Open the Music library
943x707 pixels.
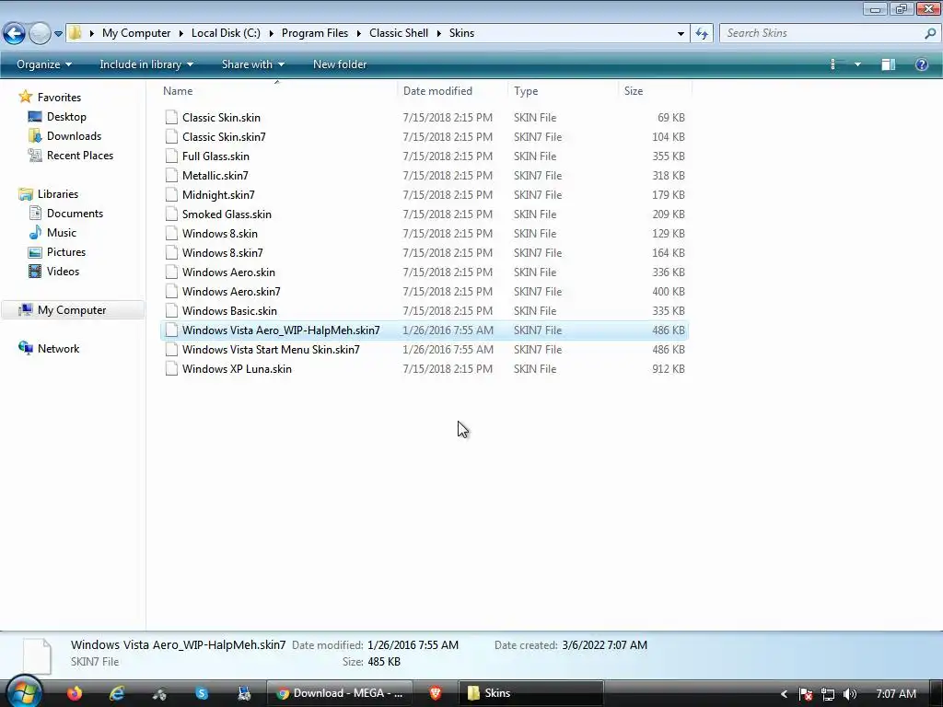click(52, 233)
